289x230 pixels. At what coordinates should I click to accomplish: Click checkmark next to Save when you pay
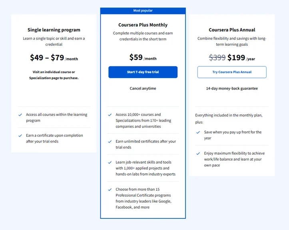[x=198, y=132]
